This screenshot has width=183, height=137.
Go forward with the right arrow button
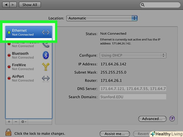(x=13, y=5)
